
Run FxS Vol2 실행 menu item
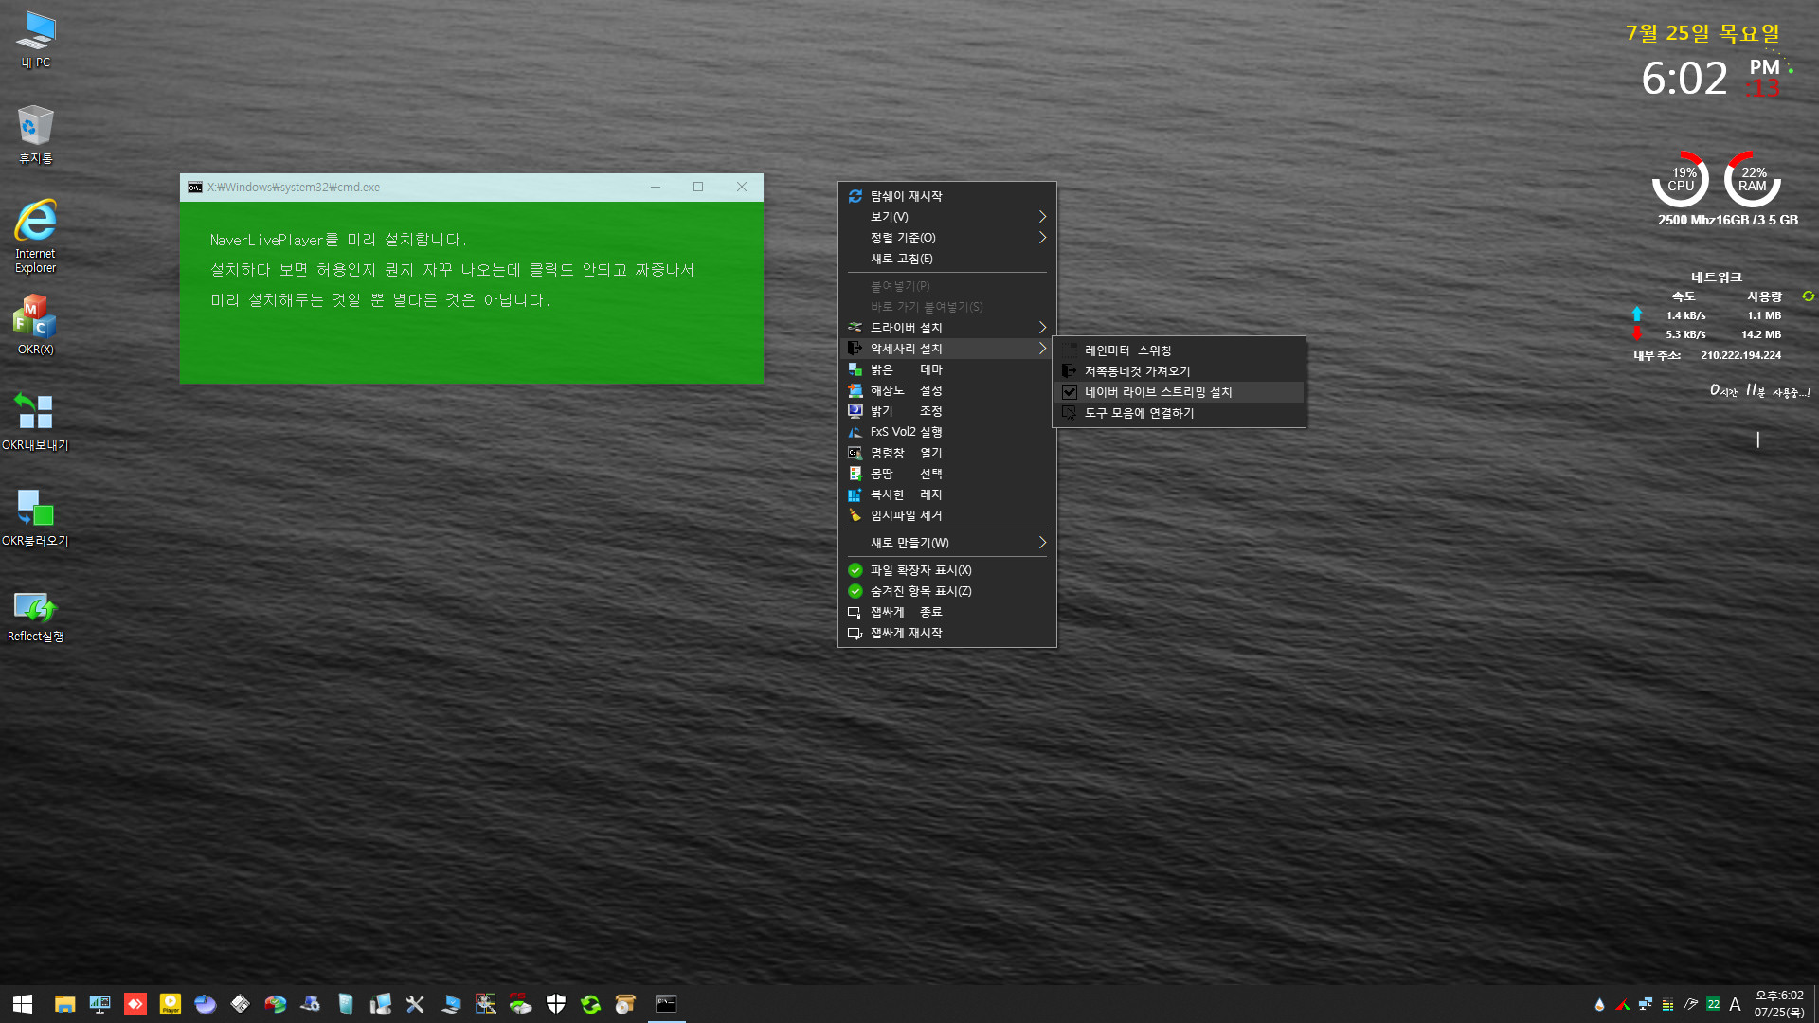pos(947,432)
